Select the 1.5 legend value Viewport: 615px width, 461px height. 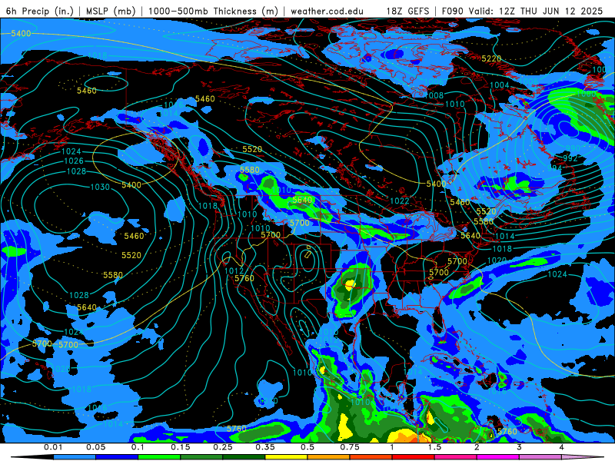point(434,447)
